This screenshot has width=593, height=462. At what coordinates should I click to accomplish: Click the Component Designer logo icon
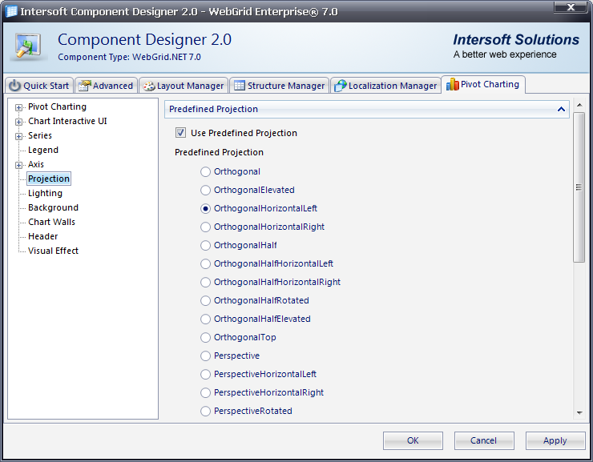pos(28,46)
